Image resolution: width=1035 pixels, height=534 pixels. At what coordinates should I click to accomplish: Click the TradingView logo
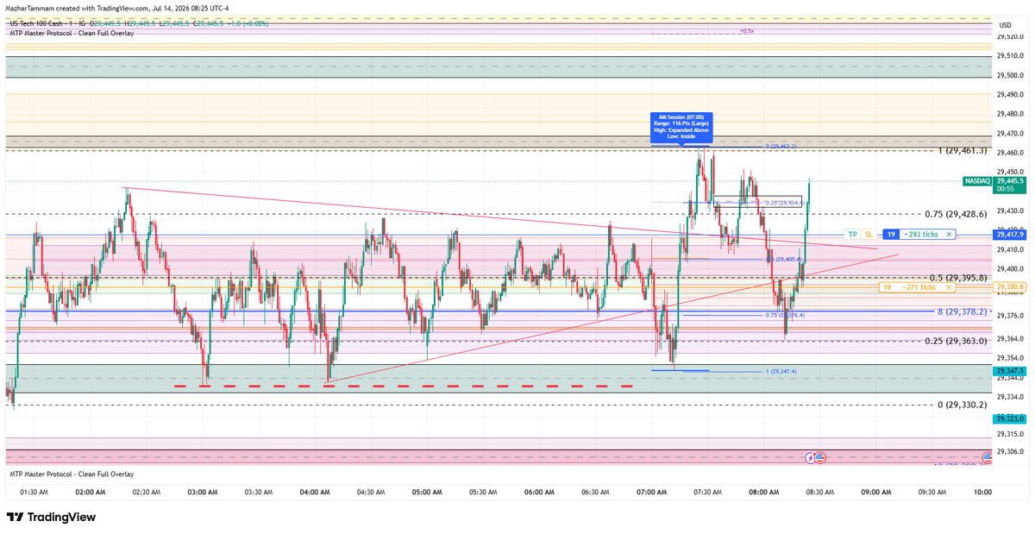click(50, 517)
